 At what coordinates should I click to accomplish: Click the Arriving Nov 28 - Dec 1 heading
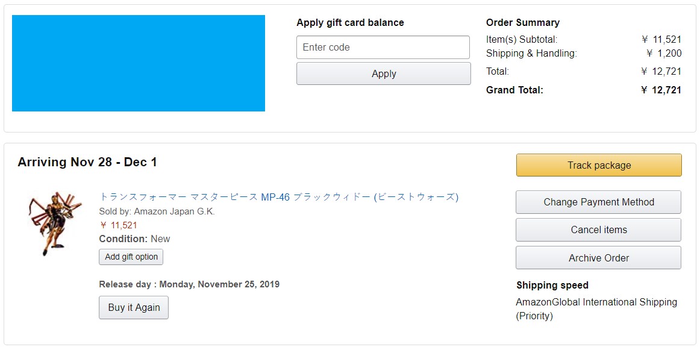(x=87, y=163)
